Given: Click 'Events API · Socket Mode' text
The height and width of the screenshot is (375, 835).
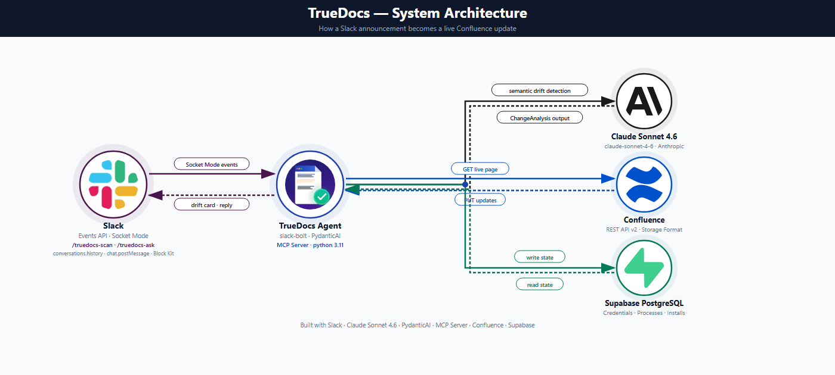Looking at the screenshot, I should point(113,236).
